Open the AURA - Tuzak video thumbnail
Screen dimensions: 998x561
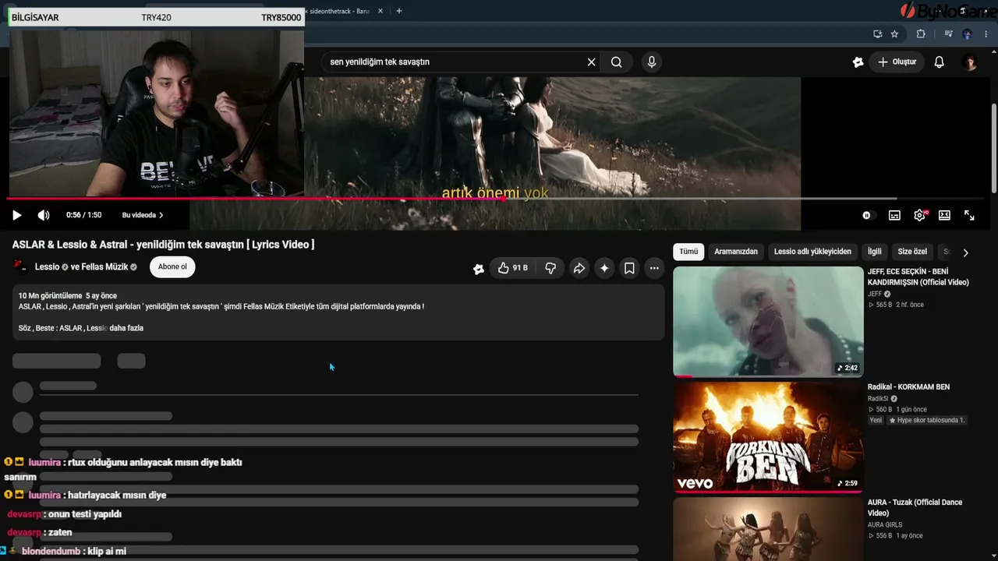pyautogui.click(x=768, y=529)
